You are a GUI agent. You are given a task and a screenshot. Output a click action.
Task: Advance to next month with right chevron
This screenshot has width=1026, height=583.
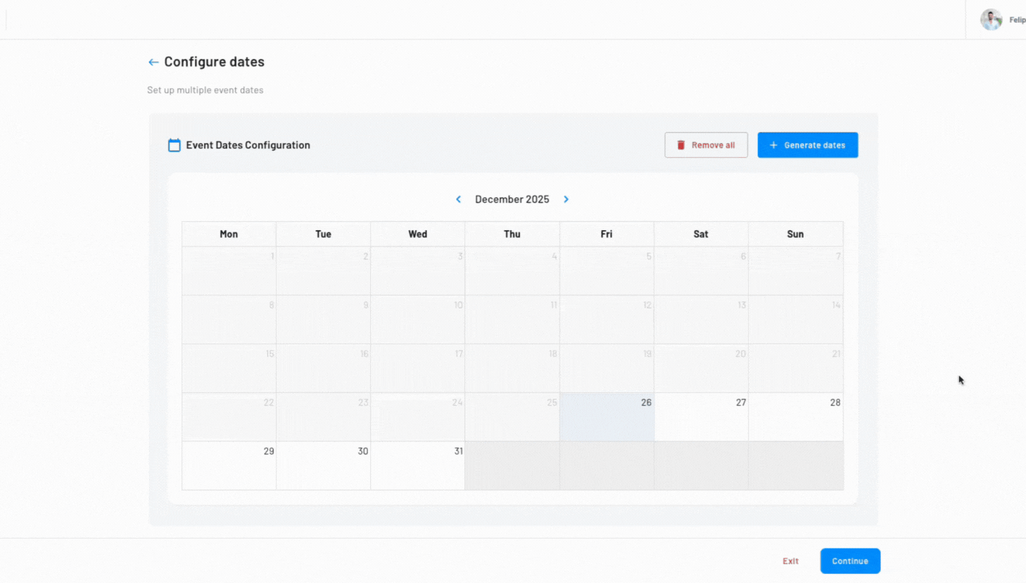[566, 199]
